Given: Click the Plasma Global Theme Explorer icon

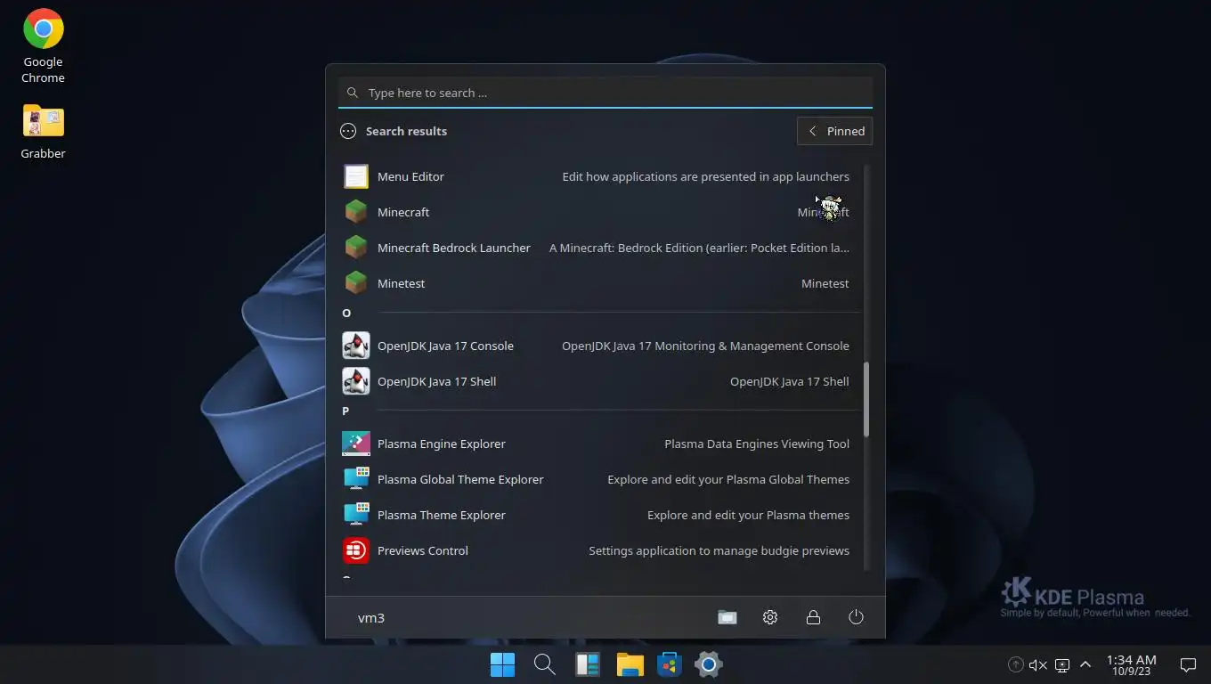Looking at the screenshot, I should click(x=356, y=479).
